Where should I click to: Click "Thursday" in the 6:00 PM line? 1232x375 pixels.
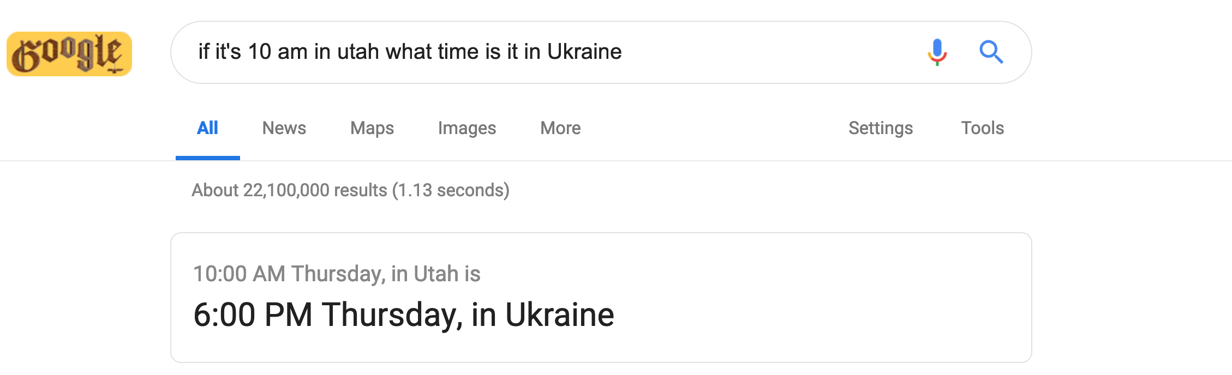392,315
